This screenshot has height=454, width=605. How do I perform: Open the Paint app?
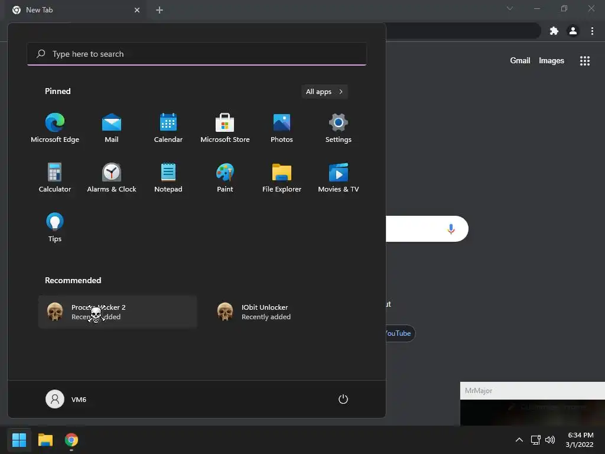225,177
